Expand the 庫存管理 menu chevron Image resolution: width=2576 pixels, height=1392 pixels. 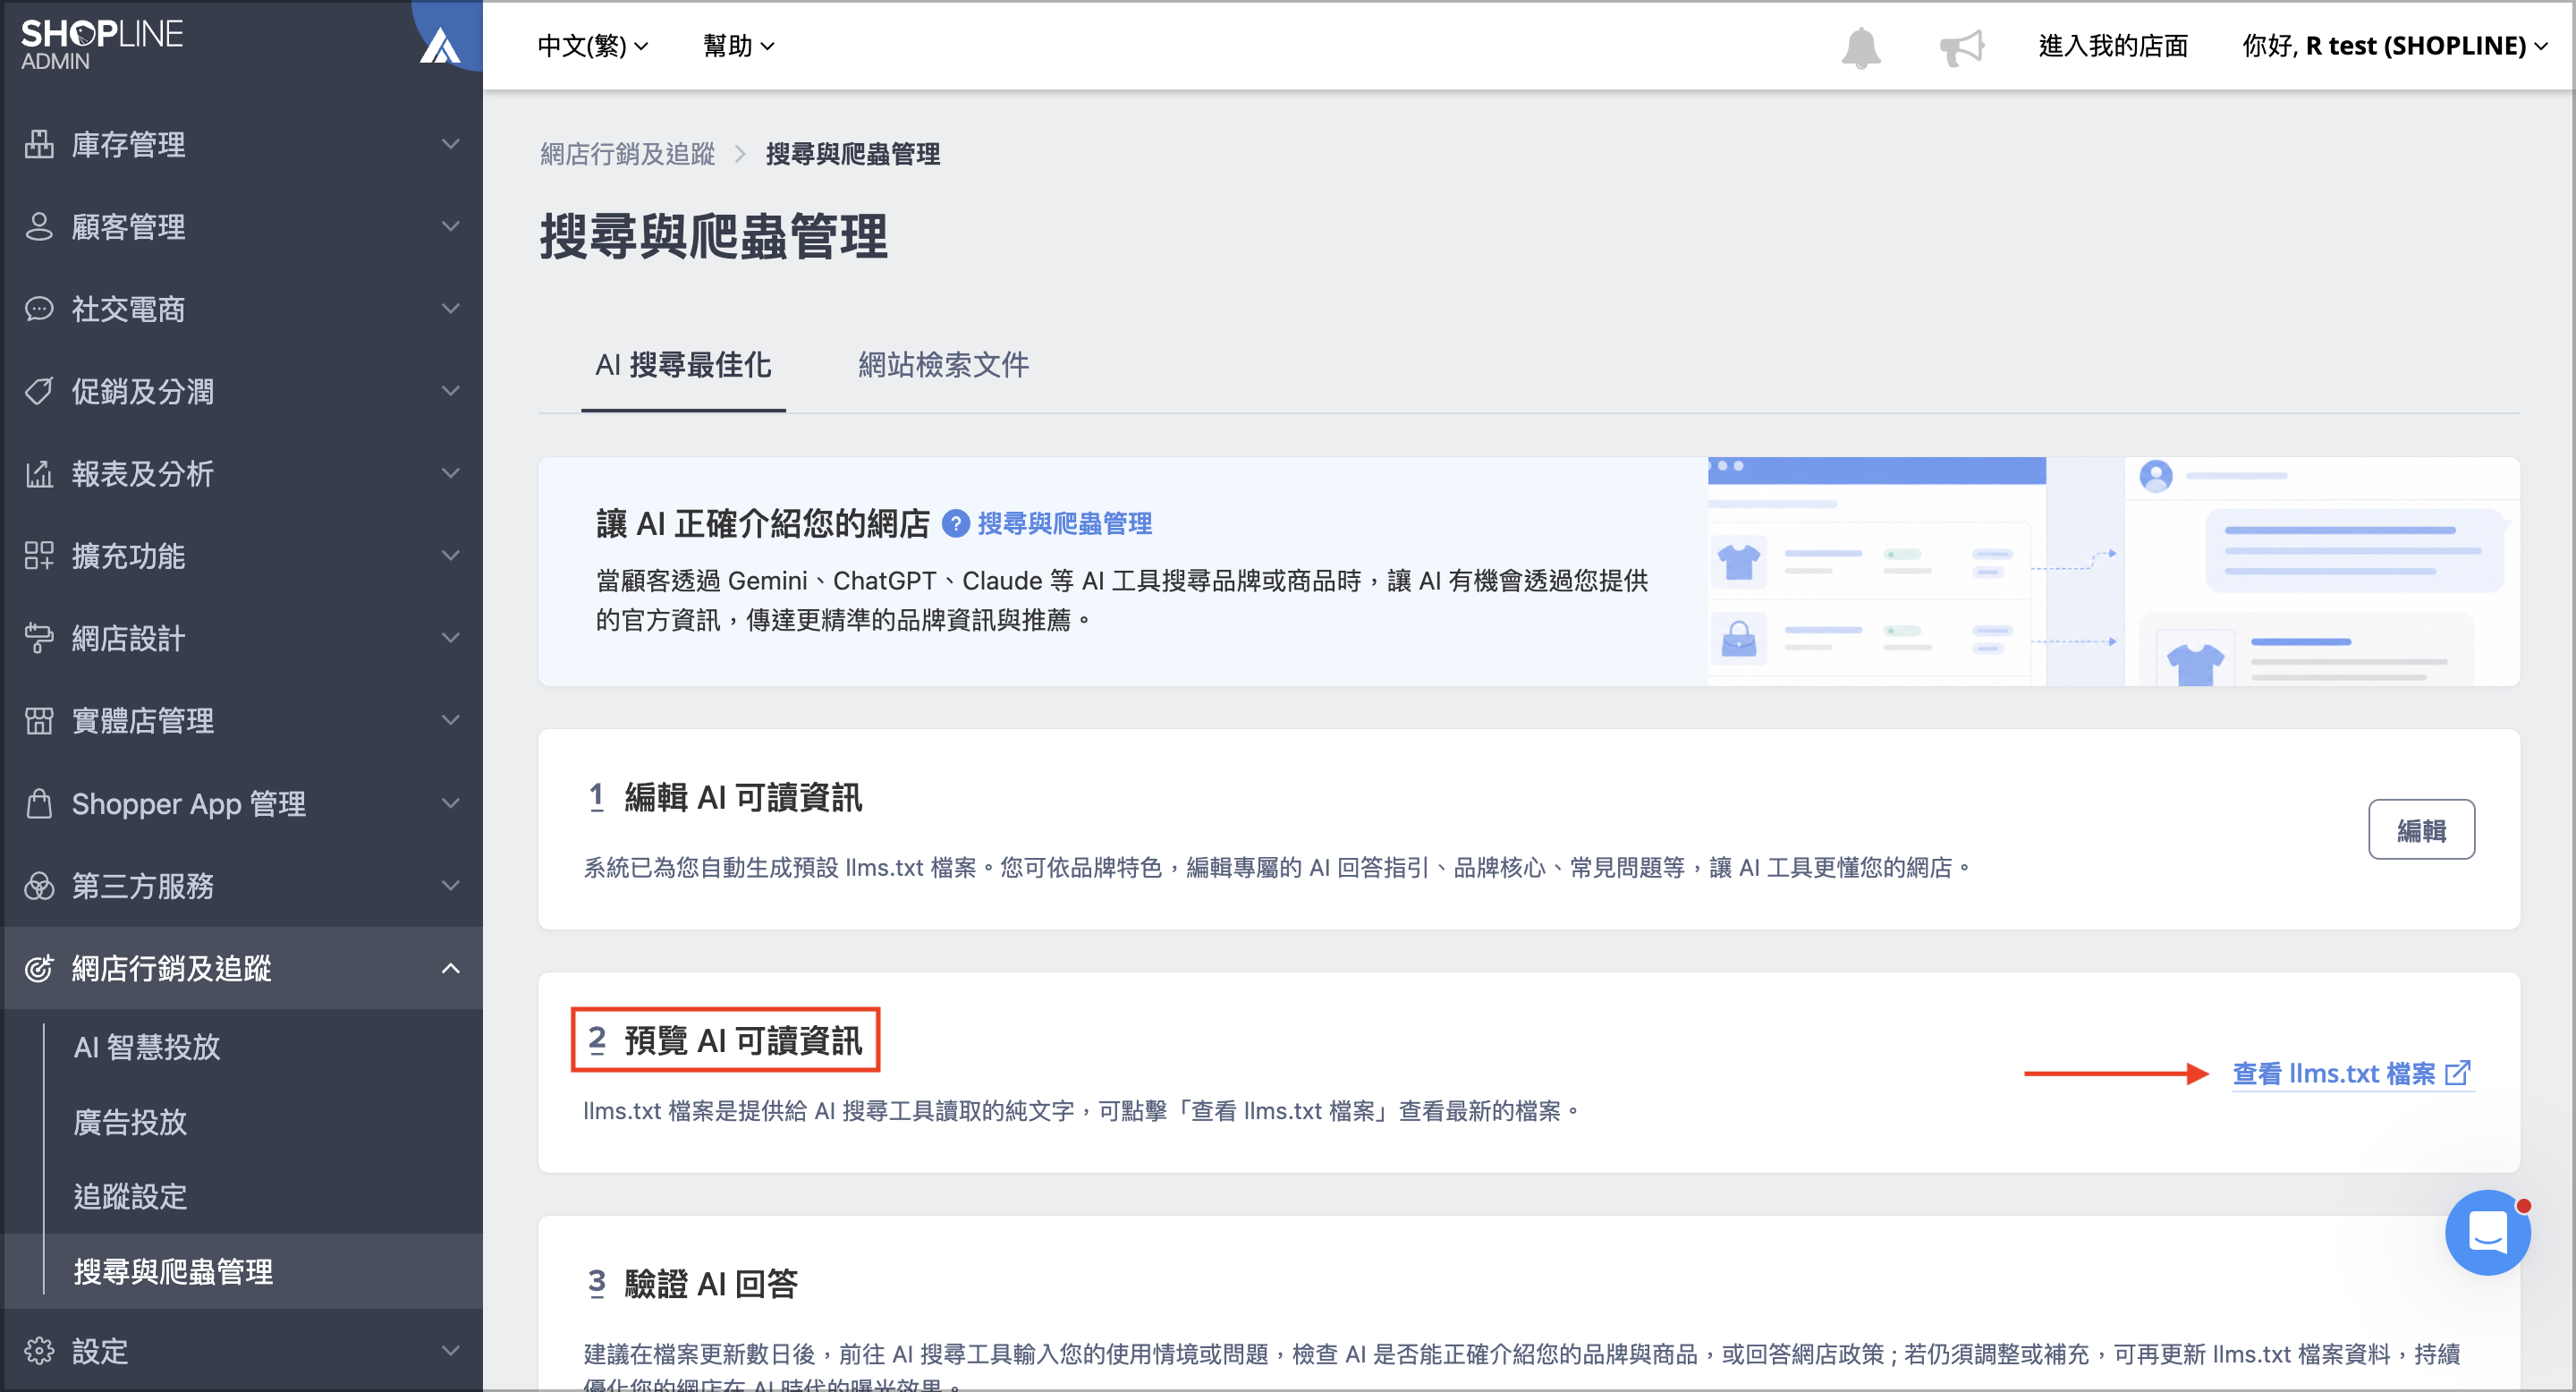point(451,144)
